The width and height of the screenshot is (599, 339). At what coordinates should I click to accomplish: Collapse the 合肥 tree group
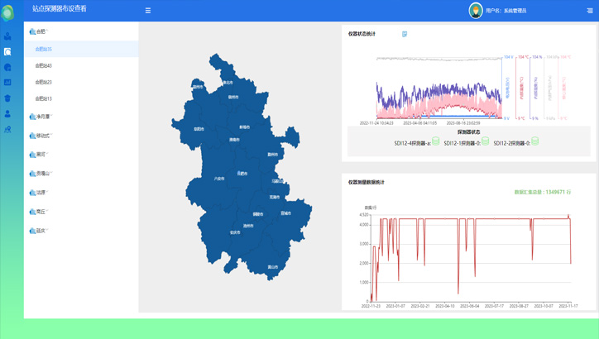38,31
